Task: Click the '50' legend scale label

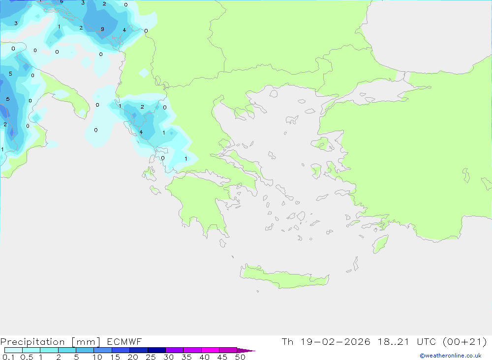Action: [x=241, y=357]
